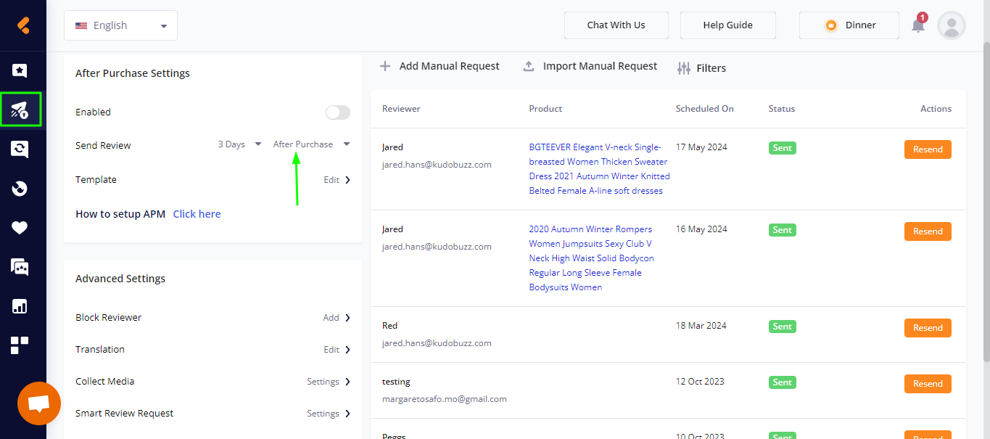
Task: Open the user profile avatar
Action: 952,25
